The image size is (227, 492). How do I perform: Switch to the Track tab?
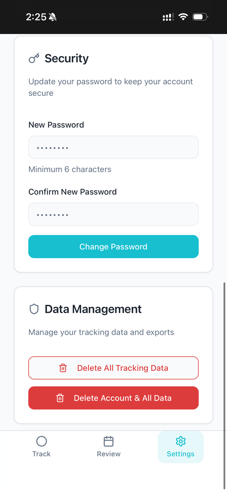click(x=41, y=446)
